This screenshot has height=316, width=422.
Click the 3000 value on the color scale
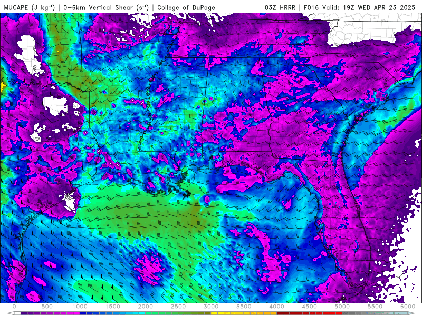212,307
